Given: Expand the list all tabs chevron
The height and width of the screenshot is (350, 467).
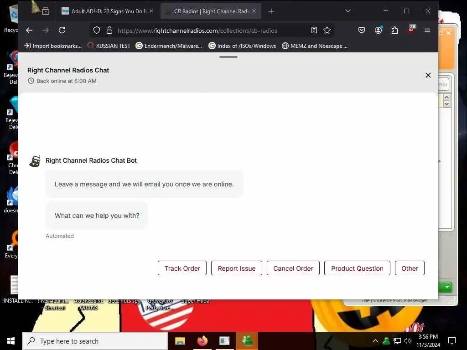Looking at the screenshot, I should 348,11.
